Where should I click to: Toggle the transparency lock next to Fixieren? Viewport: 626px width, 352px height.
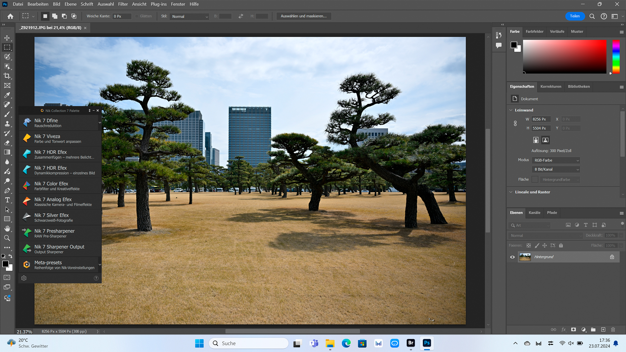tap(529, 245)
